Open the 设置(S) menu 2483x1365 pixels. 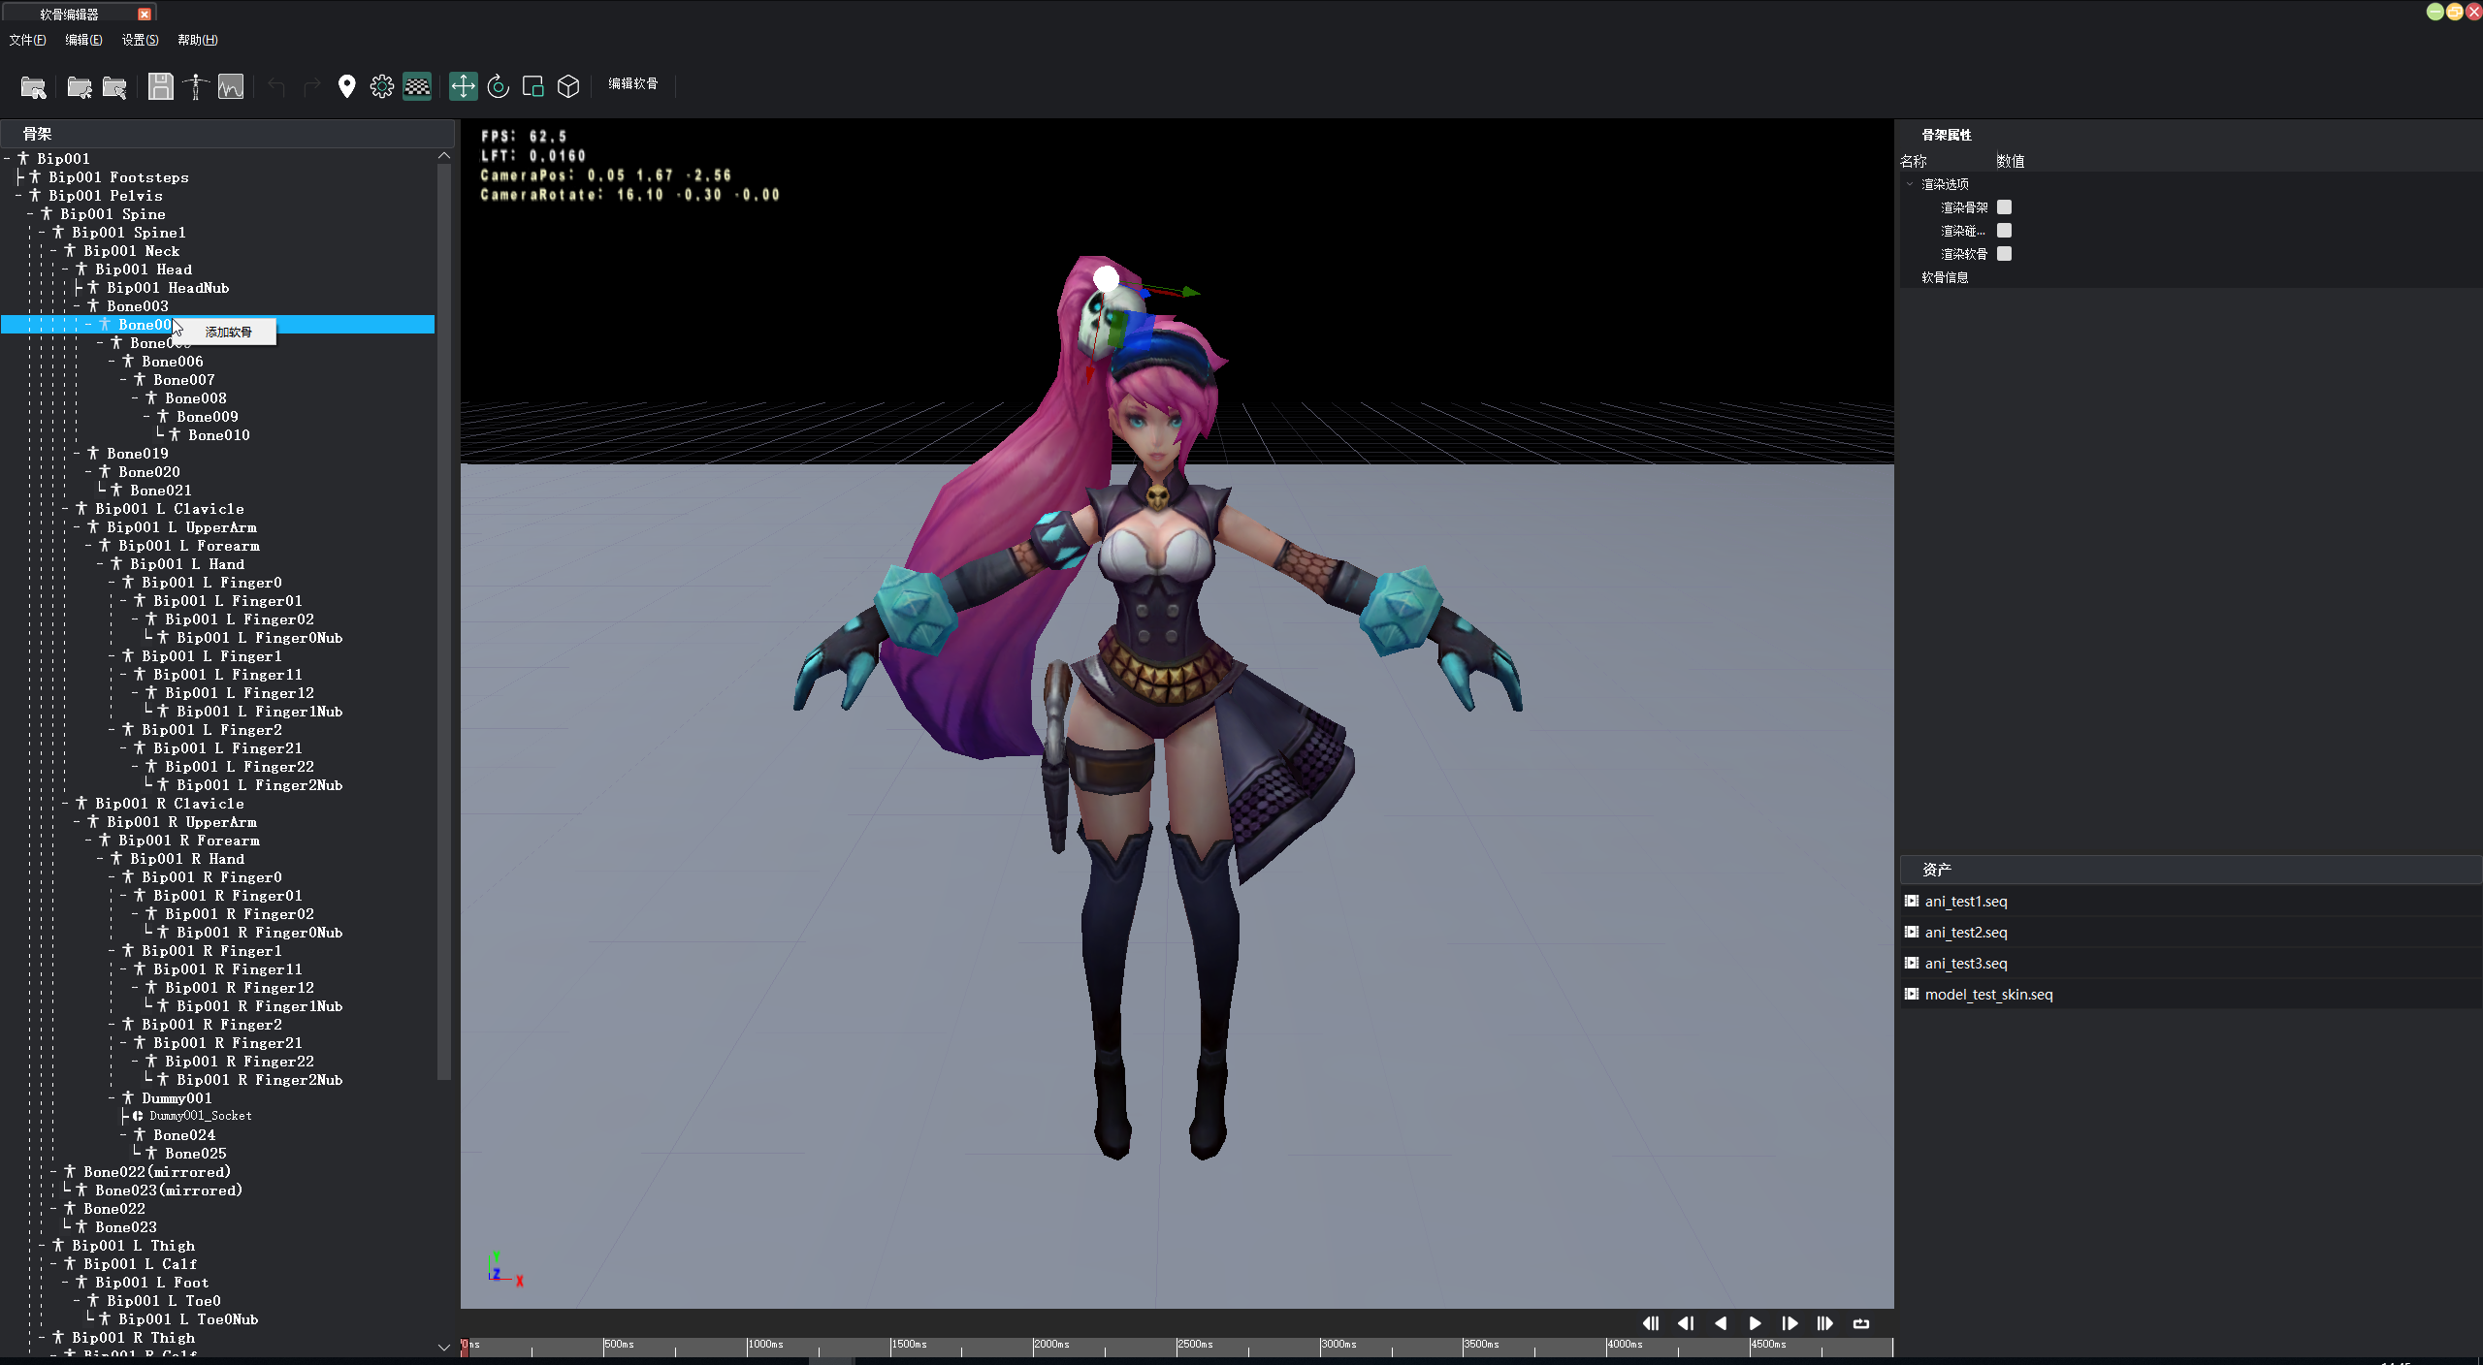pyautogui.click(x=140, y=40)
